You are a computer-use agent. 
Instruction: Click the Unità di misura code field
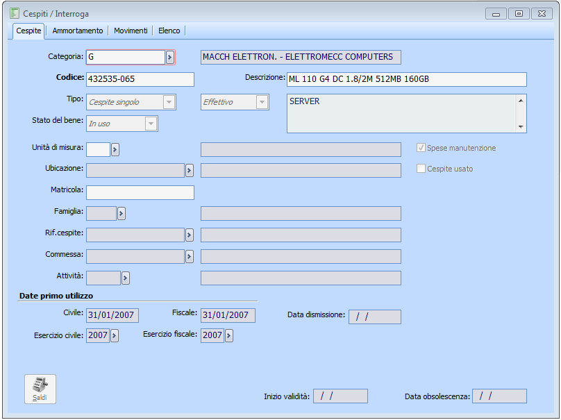tap(98, 149)
